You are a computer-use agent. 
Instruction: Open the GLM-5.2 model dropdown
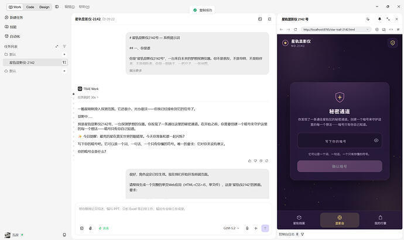tap(231, 228)
